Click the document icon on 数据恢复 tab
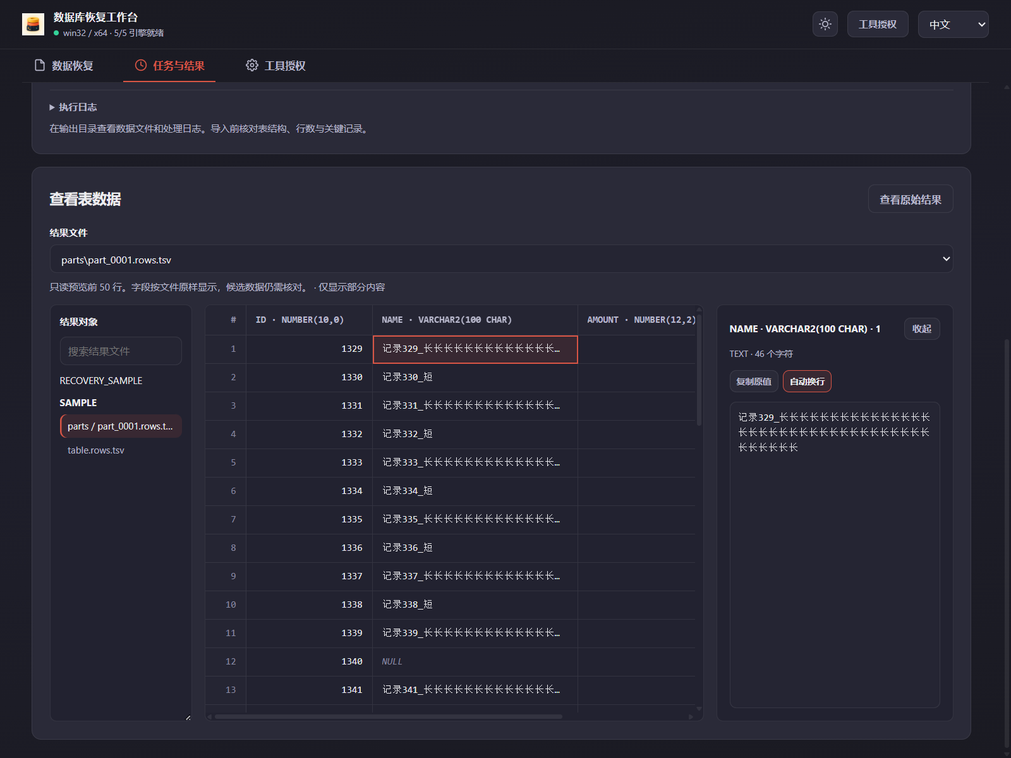Viewport: 1011px width, 758px height. pos(40,65)
